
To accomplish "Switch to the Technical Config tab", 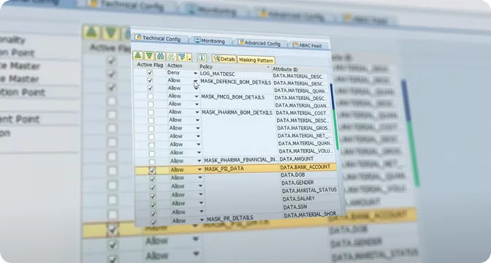I will pyautogui.click(x=161, y=38).
